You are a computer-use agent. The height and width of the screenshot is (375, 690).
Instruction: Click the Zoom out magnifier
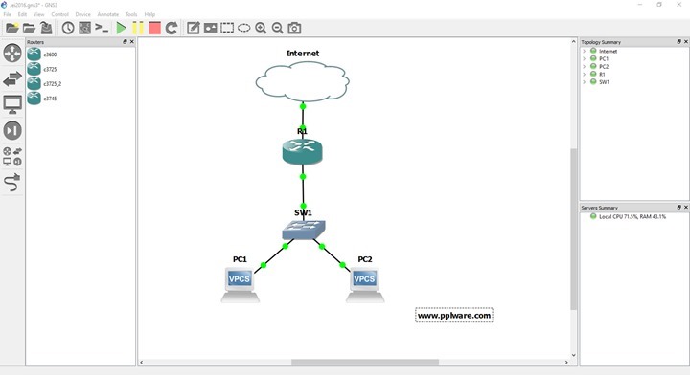(277, 28)
